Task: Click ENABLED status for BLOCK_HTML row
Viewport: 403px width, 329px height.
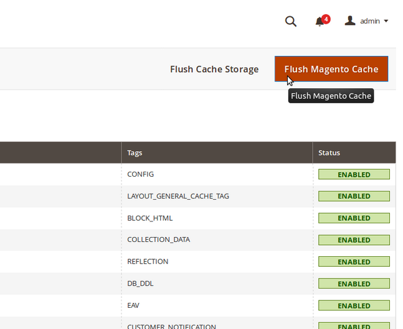Action: 354,218
